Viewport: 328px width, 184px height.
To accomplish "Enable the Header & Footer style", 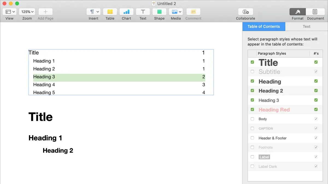I will (x=252, y=138).
